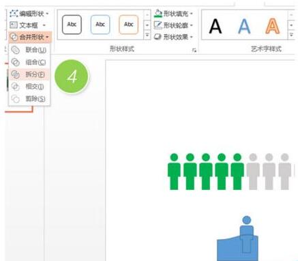Open the Merge Shapes (合并形状) dropdown
The height and width of the screenshot is (261, 298).
(30, 37)
